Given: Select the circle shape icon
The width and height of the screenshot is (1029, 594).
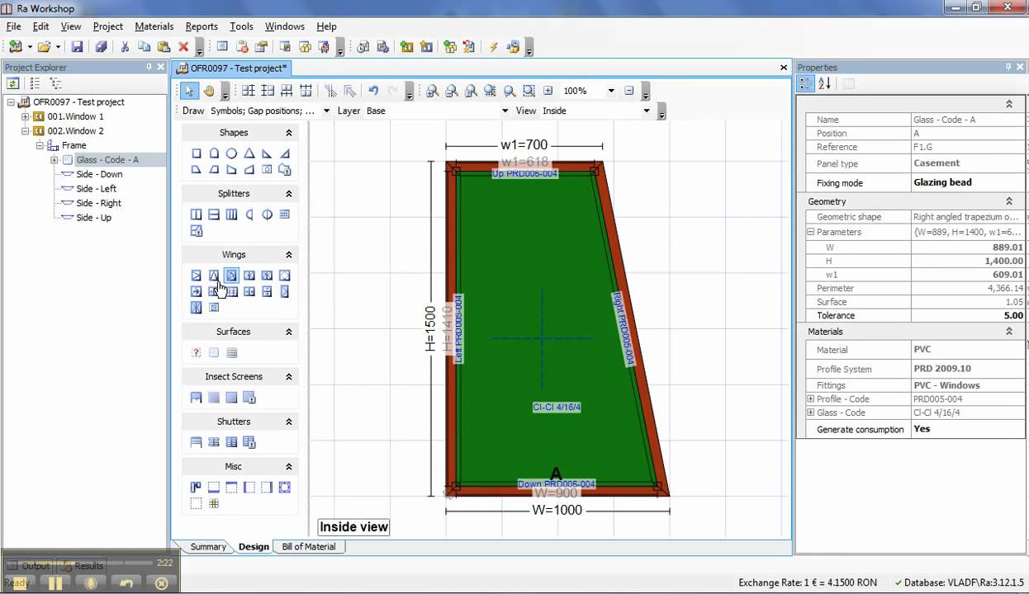Looking at the screenshot, I should pos(232,153).
